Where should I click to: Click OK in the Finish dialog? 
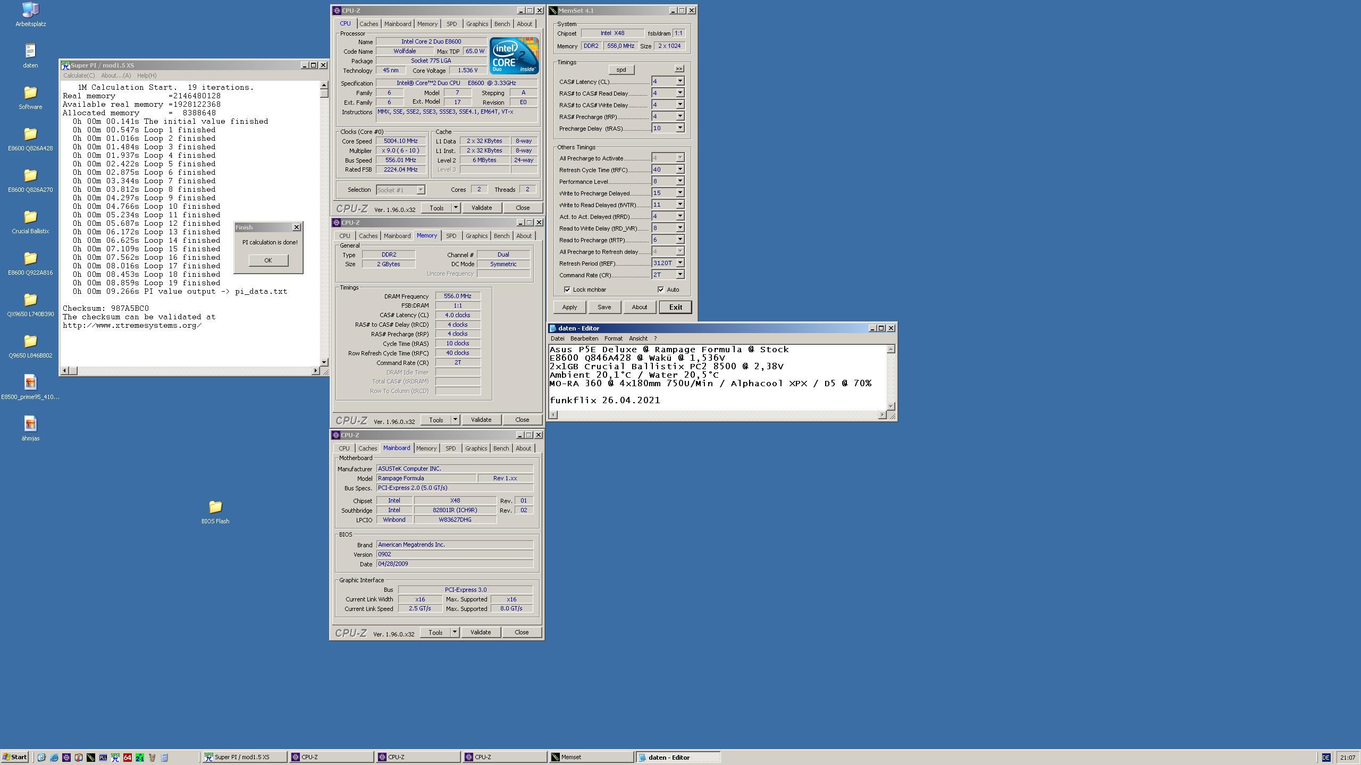coord(268,260)
